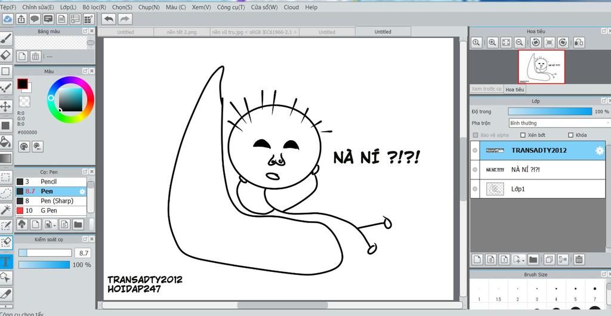Click the Undo arrow in toolbar
Image resolution: width=611 pixels, height=316 pixels.
tap(109, 19)
